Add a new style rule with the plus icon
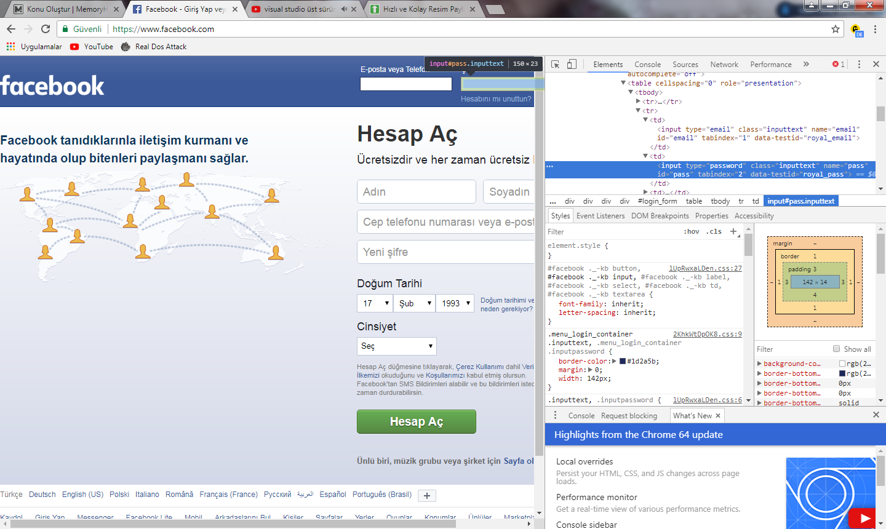886x529 pixels. point(733,231)
